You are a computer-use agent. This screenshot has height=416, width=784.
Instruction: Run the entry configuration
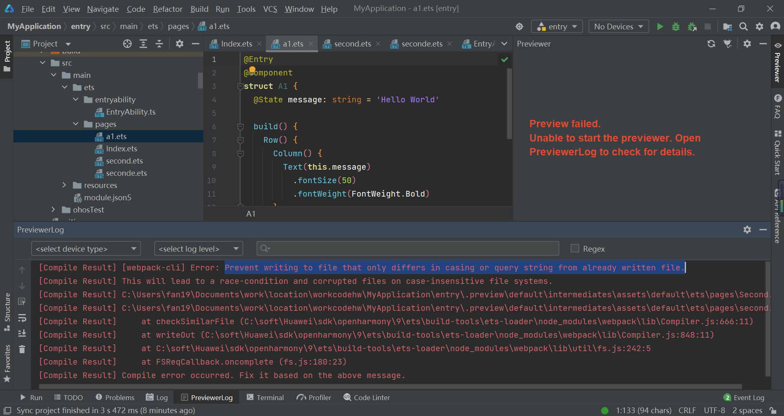coord(660,27)
